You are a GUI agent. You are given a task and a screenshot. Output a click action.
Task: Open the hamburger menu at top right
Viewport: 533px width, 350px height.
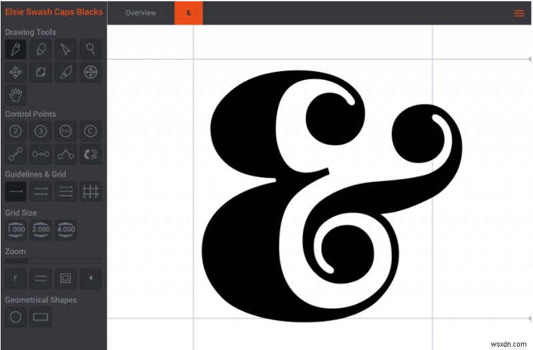click(519, 13)
